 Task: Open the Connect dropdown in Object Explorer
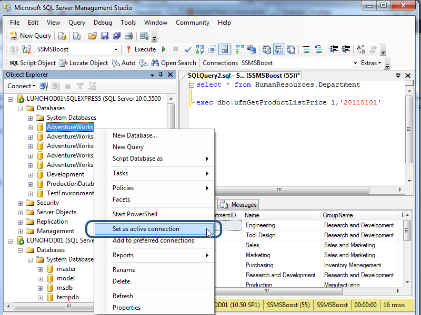(21, 86)
